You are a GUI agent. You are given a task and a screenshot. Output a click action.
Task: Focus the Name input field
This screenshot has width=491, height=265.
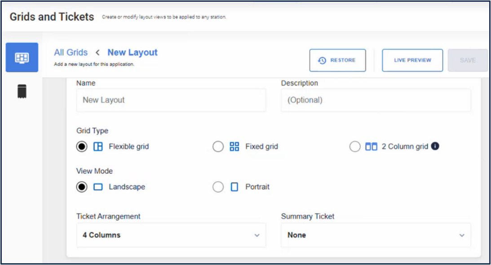pos(171,100)
